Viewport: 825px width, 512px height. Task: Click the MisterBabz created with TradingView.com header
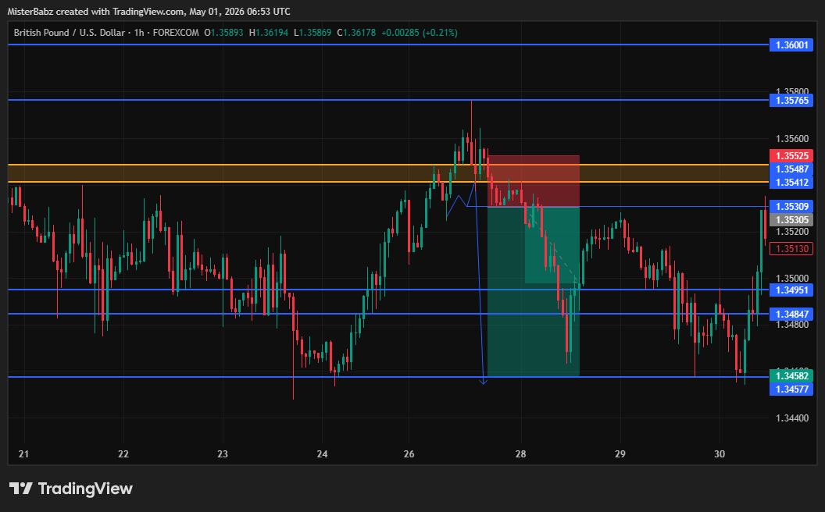click(x=149, y=11)
